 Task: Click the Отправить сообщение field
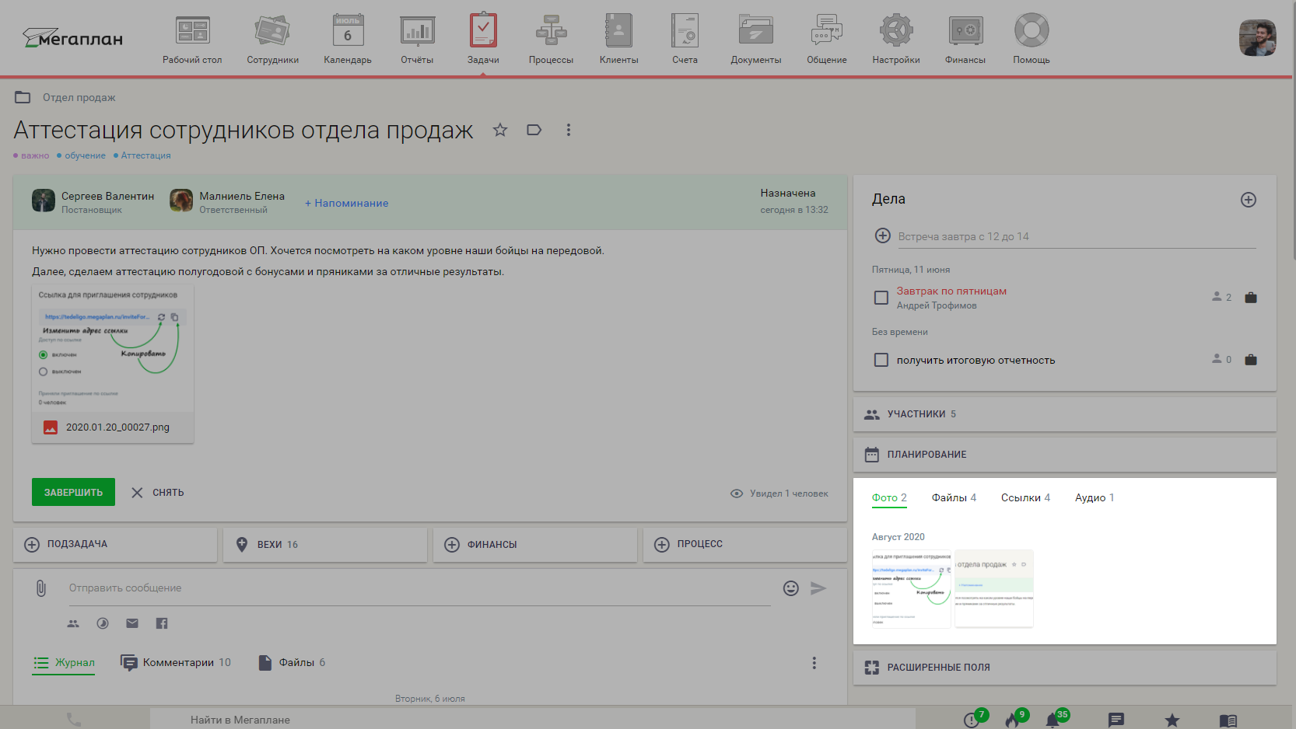[419, 589]
